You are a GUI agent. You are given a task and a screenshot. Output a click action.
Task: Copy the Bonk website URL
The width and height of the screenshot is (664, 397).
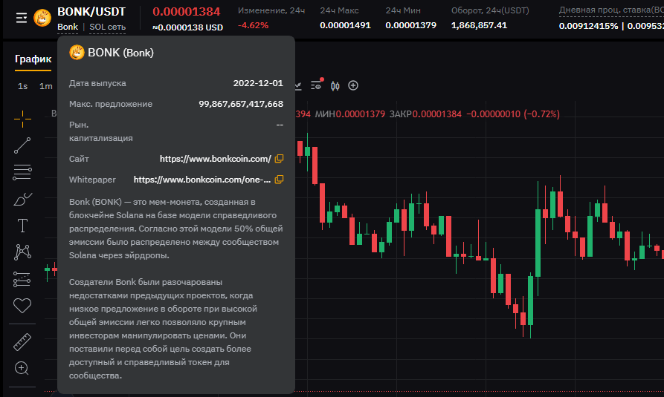[279, 159]
